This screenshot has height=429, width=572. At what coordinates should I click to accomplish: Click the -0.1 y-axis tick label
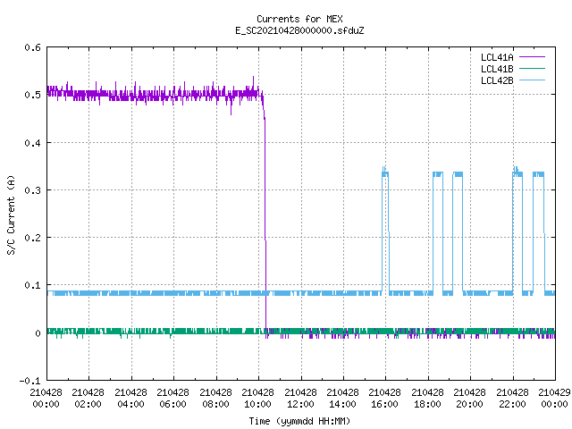pyautogui.click(x=29, y=381)
